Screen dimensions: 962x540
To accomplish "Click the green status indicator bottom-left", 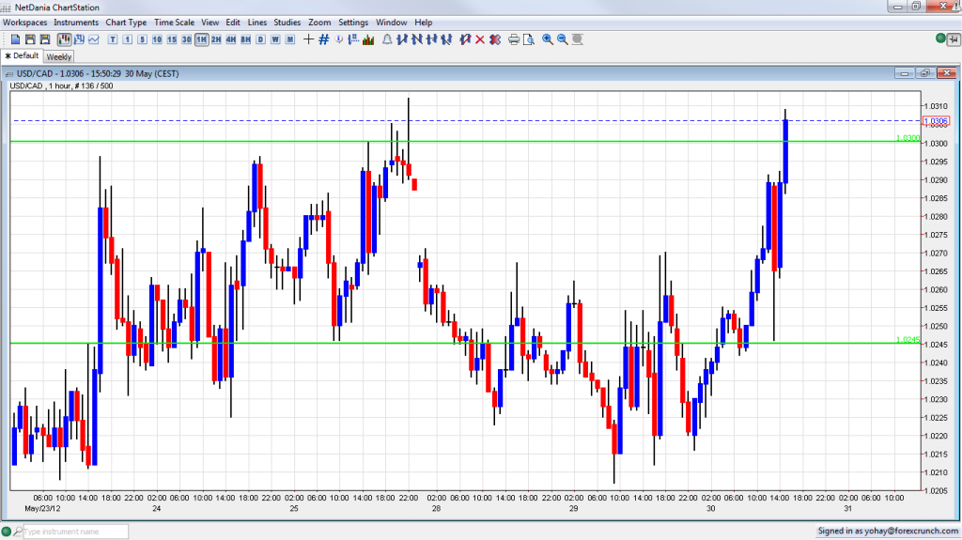I will click(7, 532).
